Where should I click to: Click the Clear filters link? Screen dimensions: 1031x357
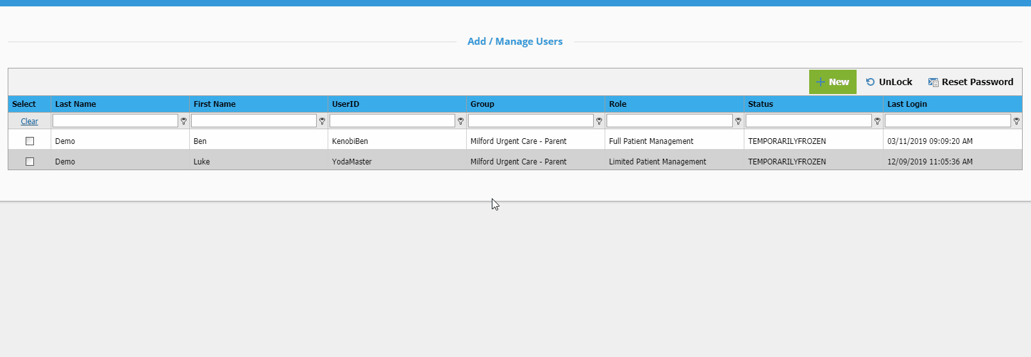coord(29,121)
